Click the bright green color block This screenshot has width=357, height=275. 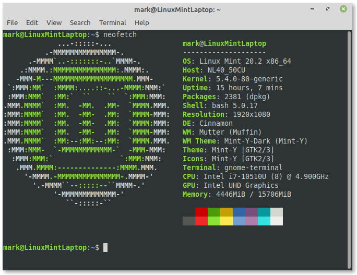pyautogui.click(x=214, y=221)
